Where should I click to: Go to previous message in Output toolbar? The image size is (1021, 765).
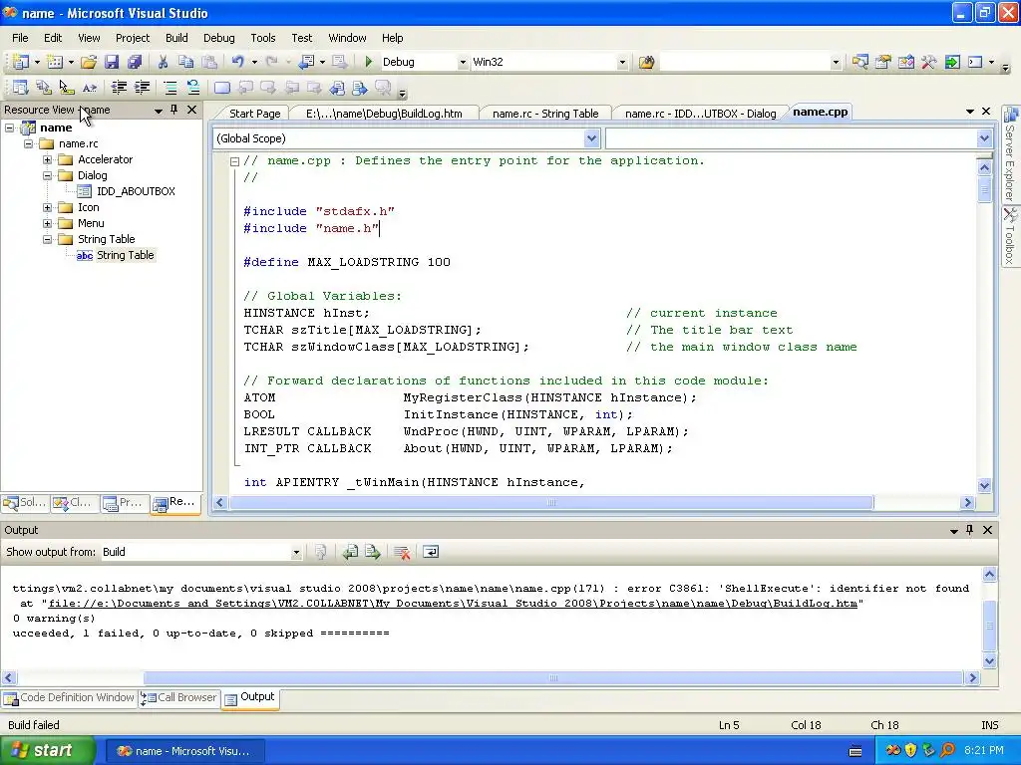350,552
